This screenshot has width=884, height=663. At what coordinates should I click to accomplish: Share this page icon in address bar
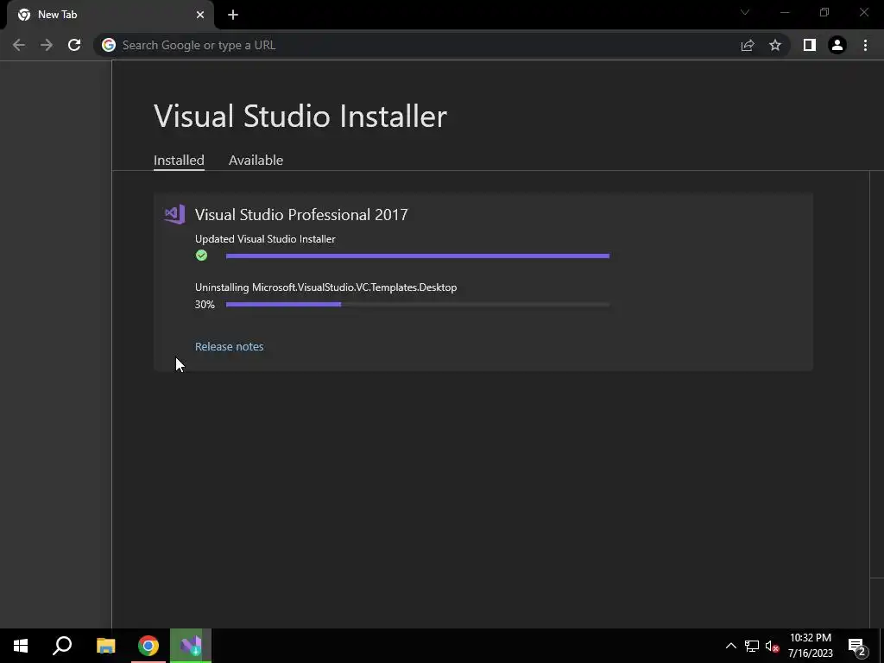pyautogui.click(x=748, y=45)
